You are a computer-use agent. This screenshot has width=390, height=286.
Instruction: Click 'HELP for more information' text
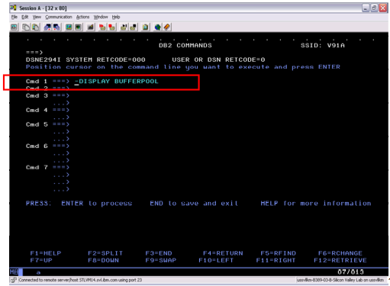click(x=316, y=204)
